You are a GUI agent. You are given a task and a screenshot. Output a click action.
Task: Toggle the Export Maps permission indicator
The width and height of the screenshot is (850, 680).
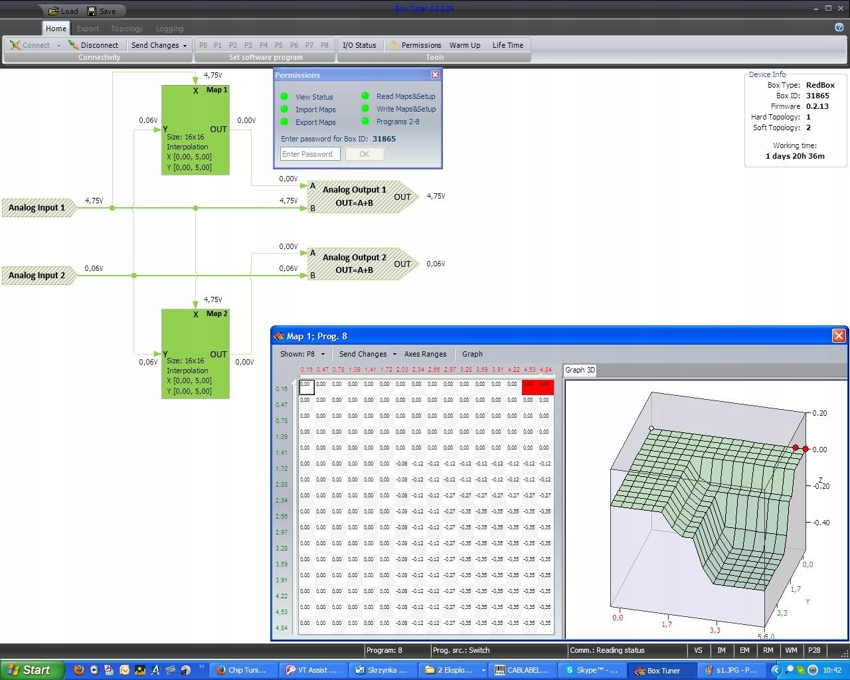pyautogui.click(x=284, y=122)
